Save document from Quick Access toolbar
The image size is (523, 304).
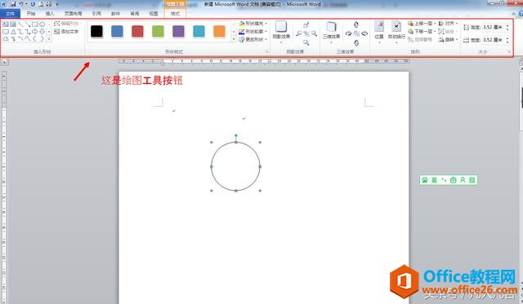point(13,4)
